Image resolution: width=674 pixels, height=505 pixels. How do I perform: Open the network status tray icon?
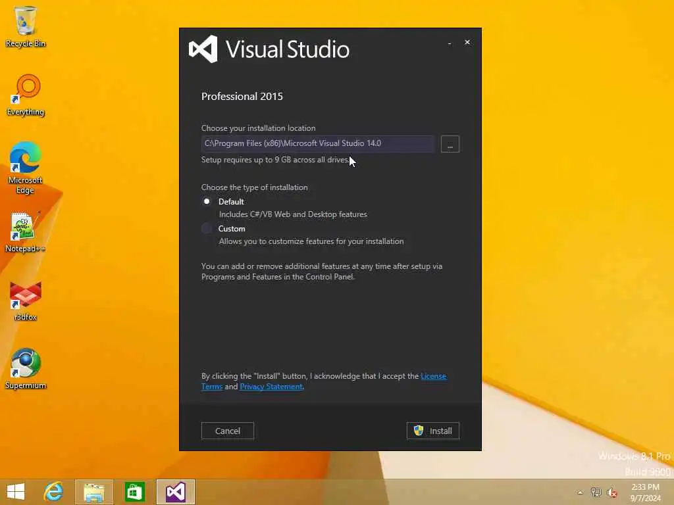point(596,493)
